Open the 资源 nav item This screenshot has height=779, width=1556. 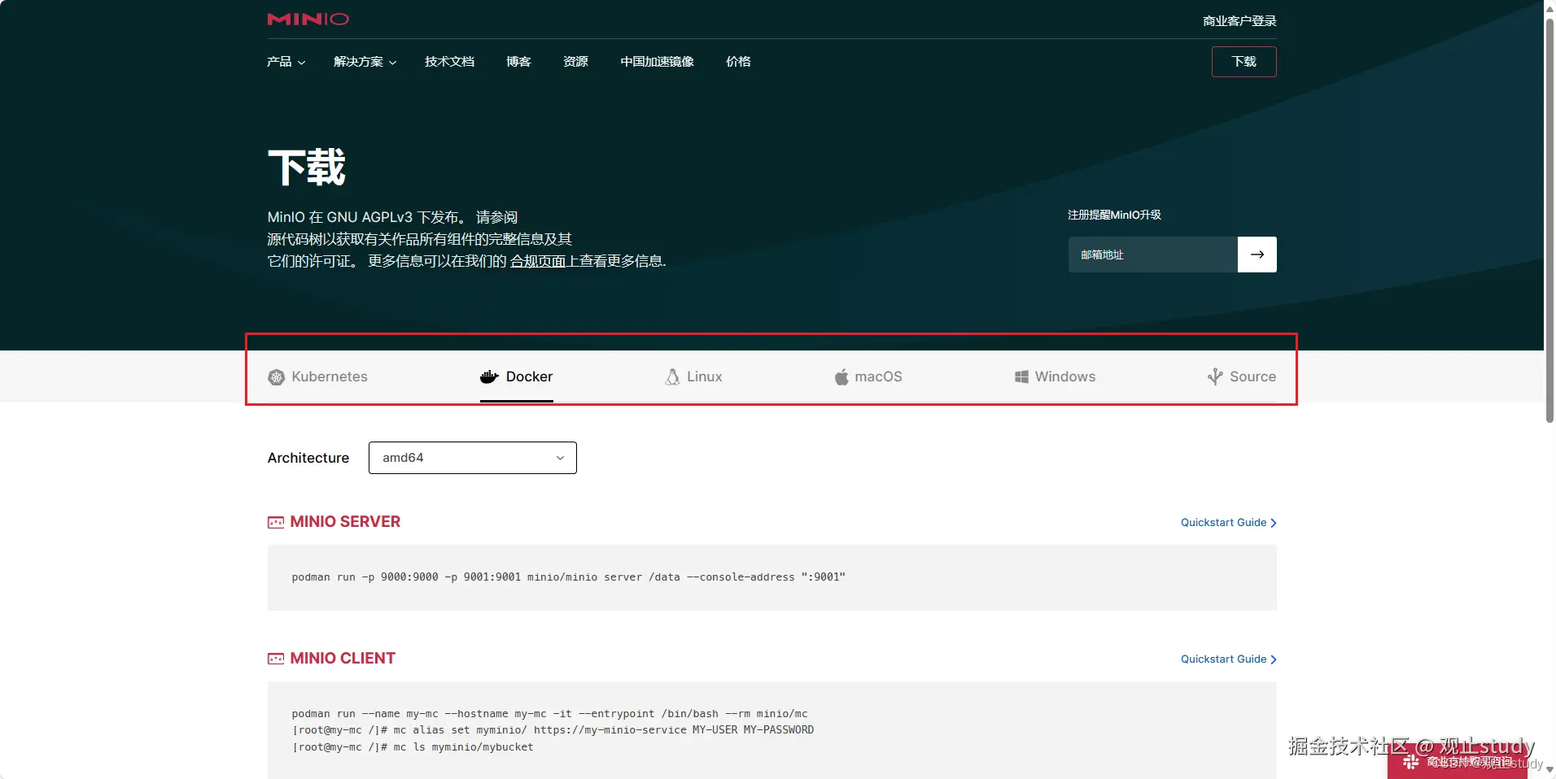[x=575, y=62]
